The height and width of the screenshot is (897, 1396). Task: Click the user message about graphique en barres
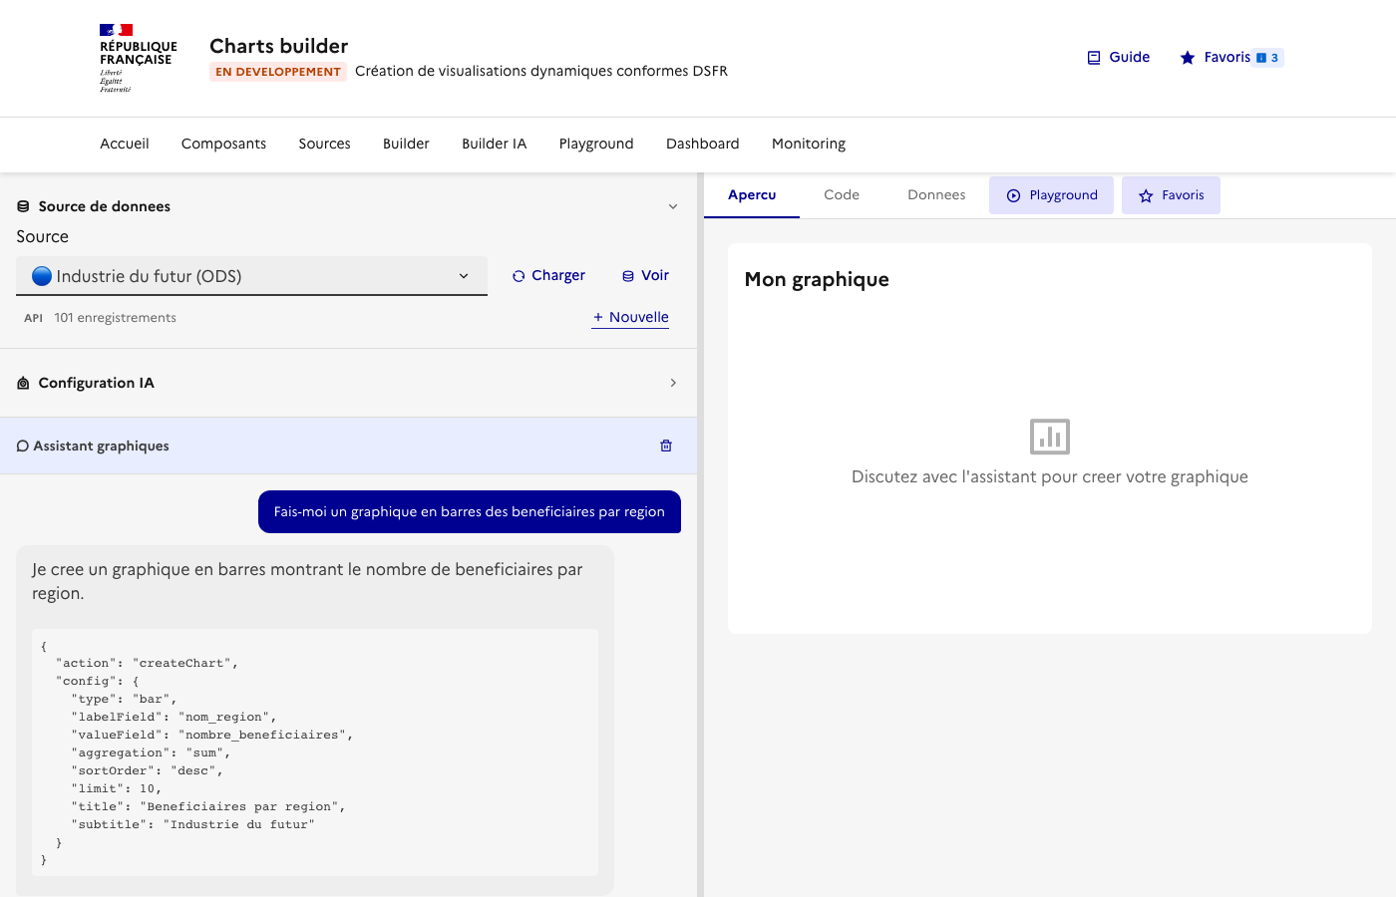[469, 511]
